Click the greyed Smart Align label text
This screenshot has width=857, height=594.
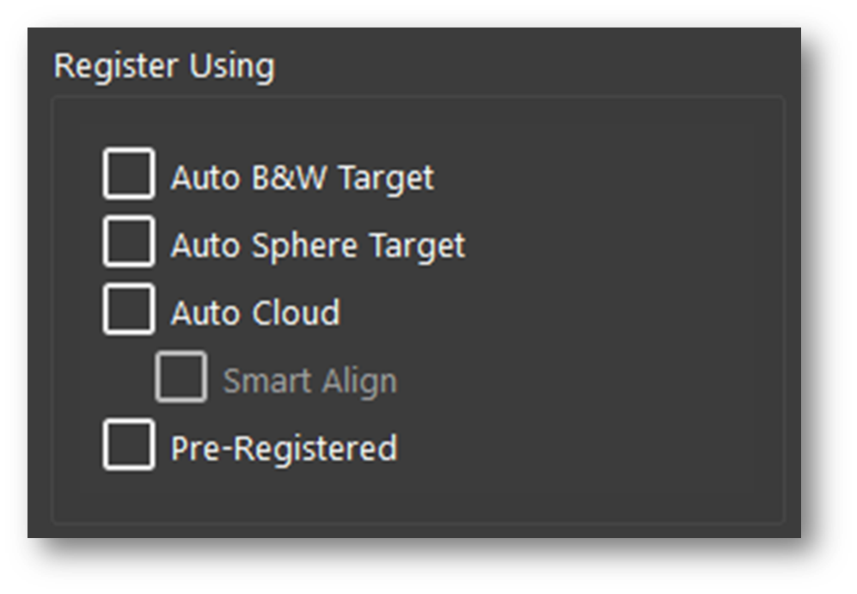click(309, 381)
